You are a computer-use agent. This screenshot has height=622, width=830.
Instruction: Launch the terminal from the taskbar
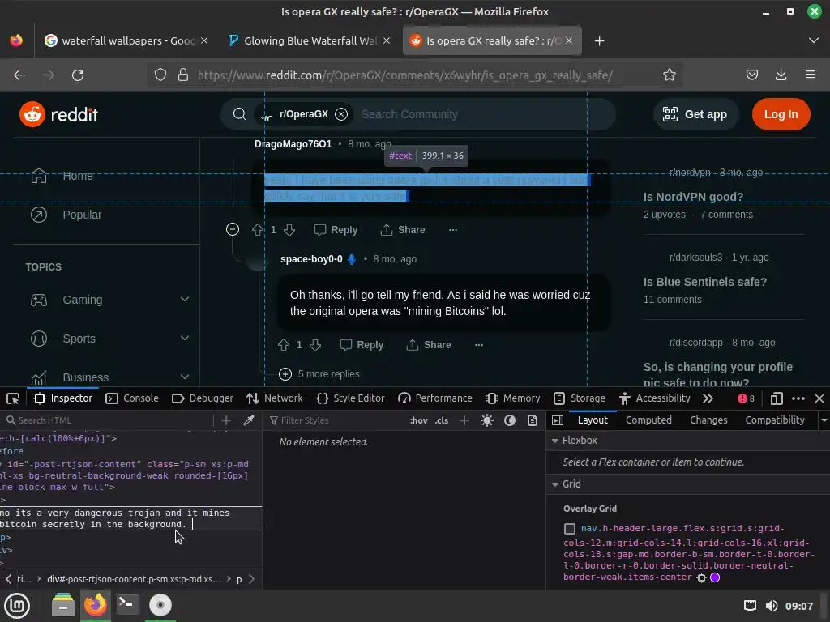point(127,604)
